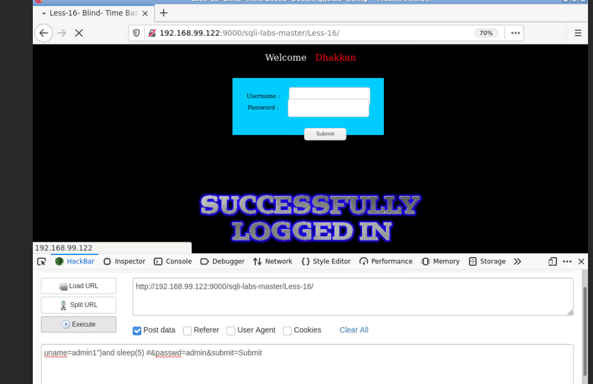The height and width of the screenshot is (384, 593).
Task: Reset the 70% zoom level badge
Action: pyautogui.click(x=486, y=33)
